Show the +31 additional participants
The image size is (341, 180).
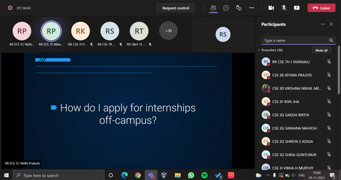tap(169, 31)
